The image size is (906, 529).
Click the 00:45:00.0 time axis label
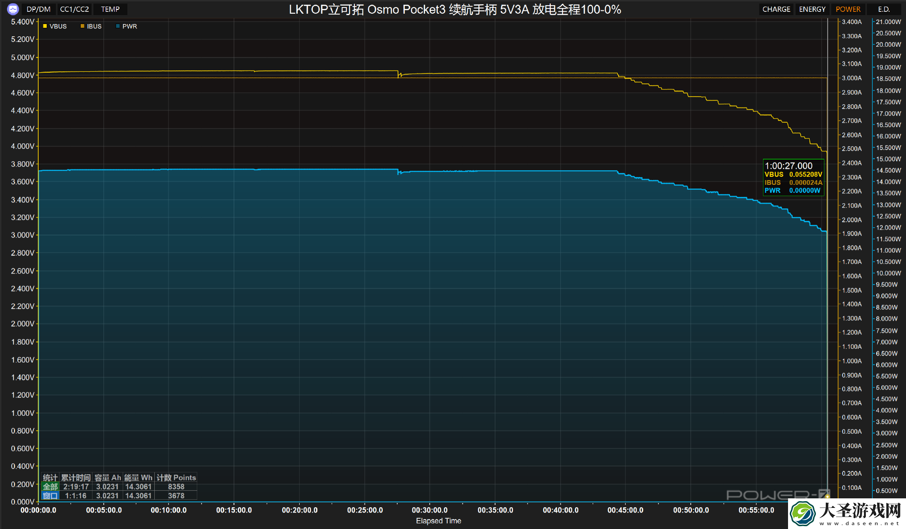(625, 510)
